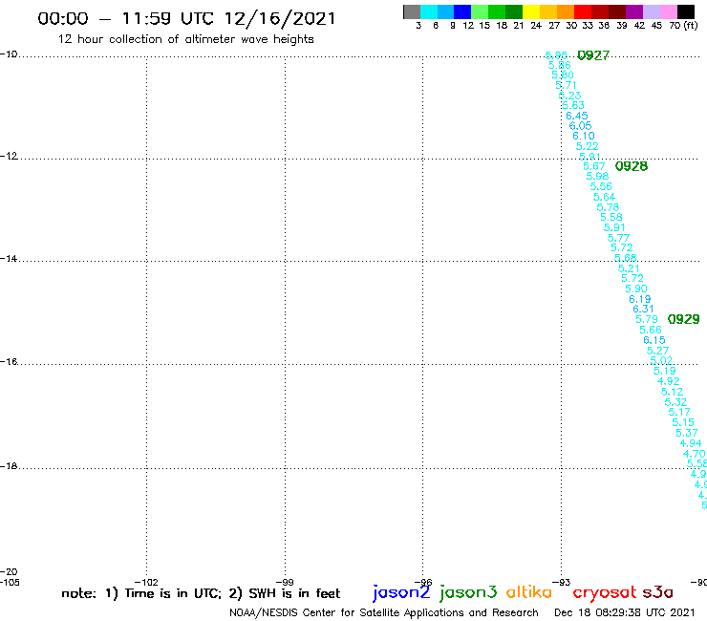Click the pink swatch in the legend
The width and height of the screenshot is (707, 621).
pos(668,11)
